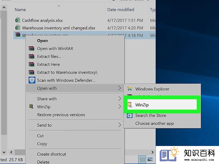Click the vertical scrollbar up arrow
Screen dimensions: 219x164
(x=4, y=8)
